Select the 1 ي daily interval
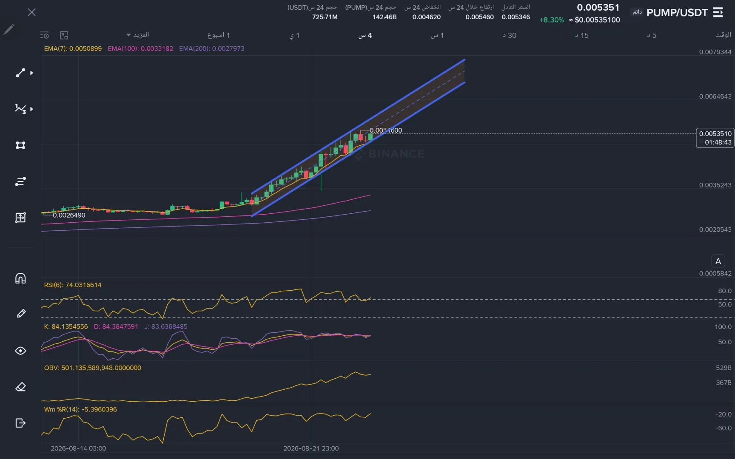 294,35
